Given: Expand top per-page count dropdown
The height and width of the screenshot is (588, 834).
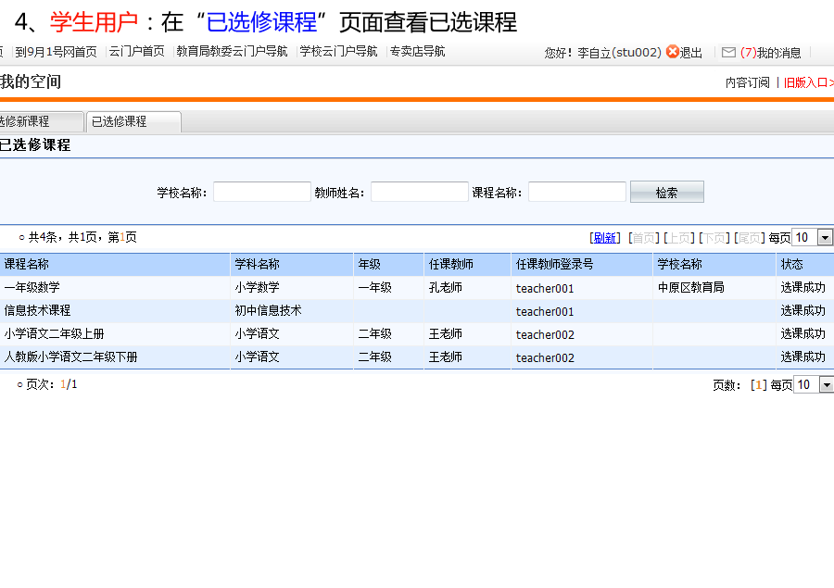Looking at the screenshot, I should 825,238.
